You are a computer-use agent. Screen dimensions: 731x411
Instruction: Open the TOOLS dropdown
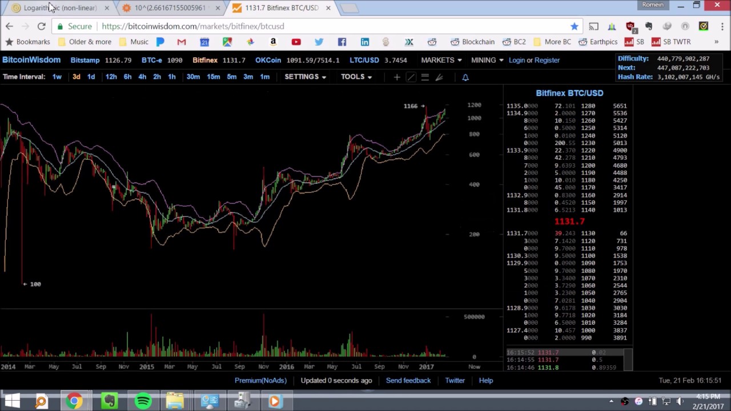(x=356, y=76)
